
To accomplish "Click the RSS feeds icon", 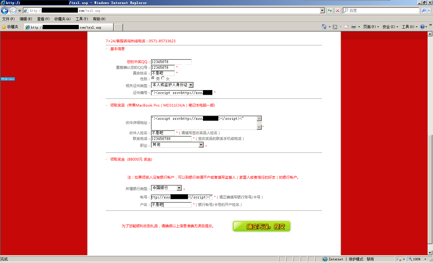I will pos(335,27).
